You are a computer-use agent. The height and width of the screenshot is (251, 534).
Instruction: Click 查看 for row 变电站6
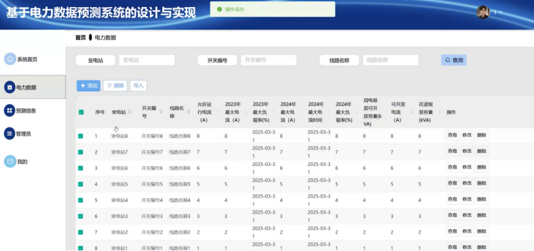[452, 167]
